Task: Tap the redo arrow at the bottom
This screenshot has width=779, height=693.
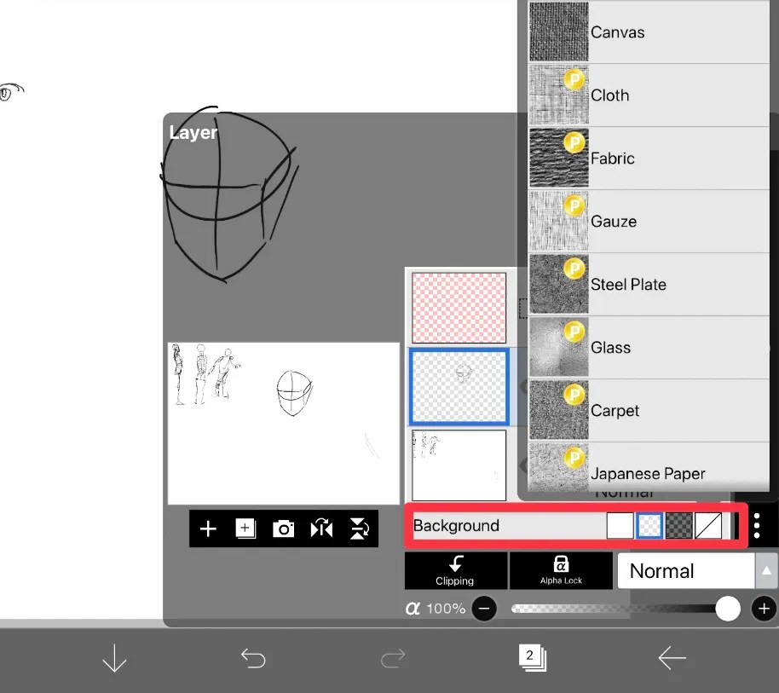Action: [392, 657]
